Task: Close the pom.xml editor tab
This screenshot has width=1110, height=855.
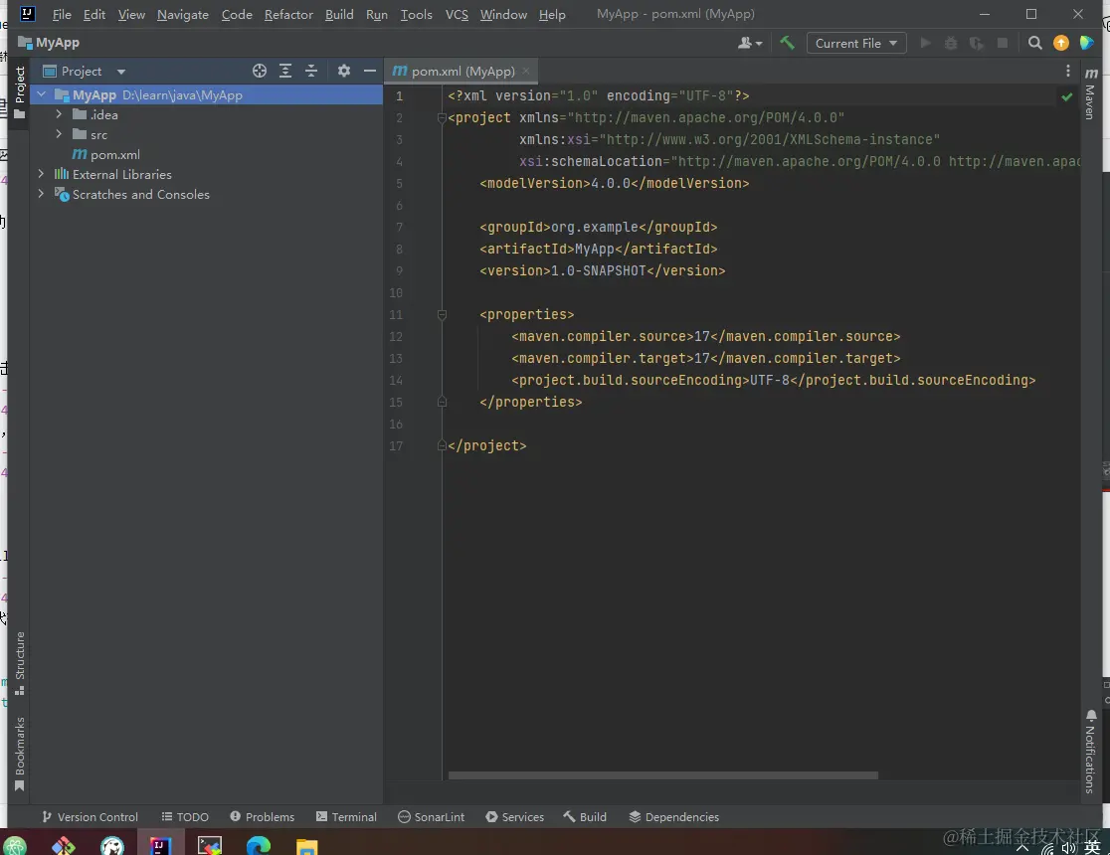Action: [x=526, y=71]
